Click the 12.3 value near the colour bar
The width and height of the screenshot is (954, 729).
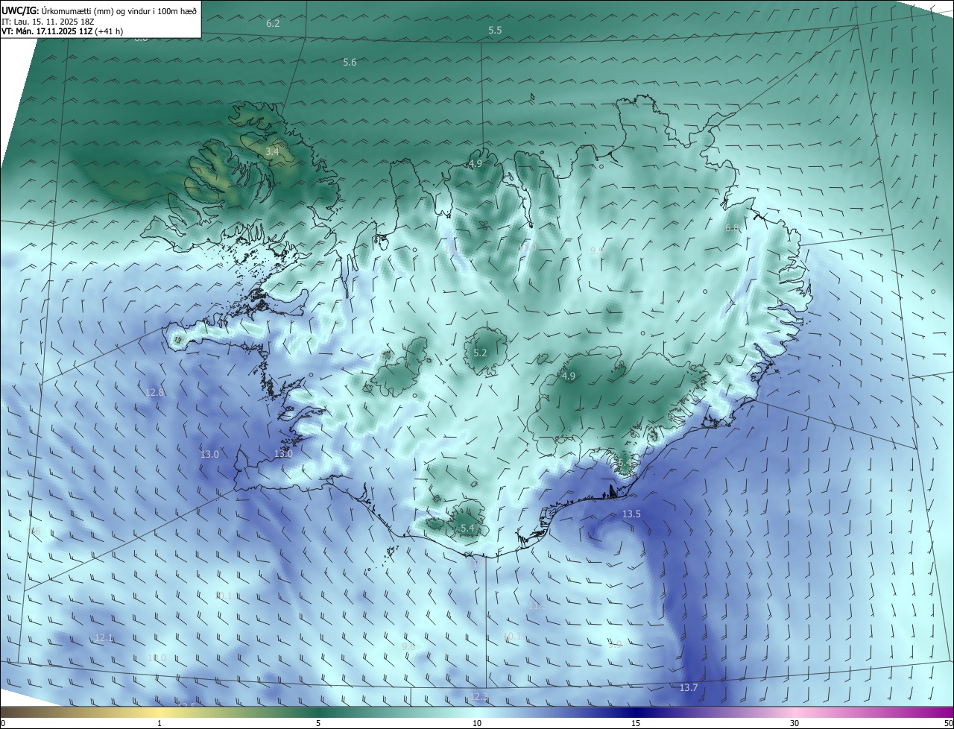coord(479,696)
